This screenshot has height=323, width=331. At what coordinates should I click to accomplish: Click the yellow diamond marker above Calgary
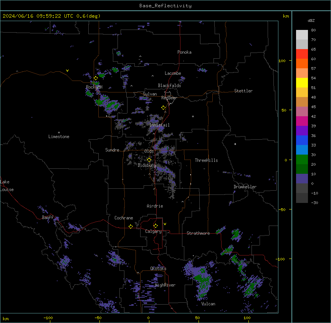tap(156, 226)
